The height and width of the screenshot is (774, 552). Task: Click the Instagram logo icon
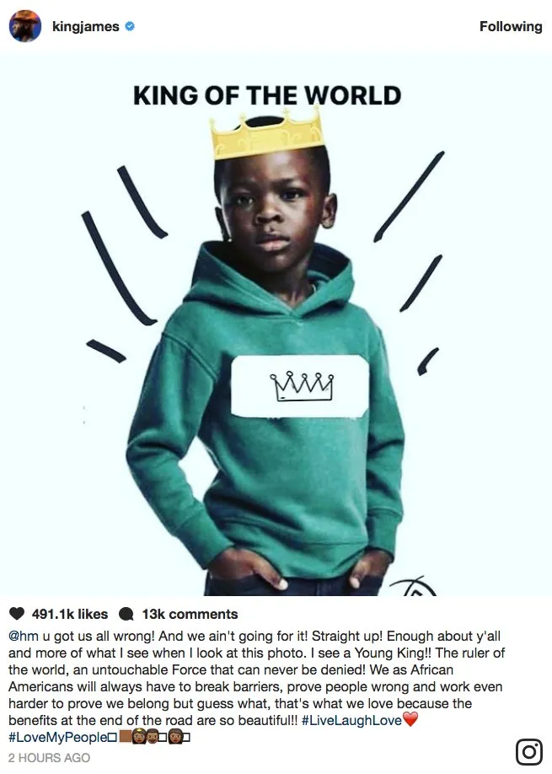tap(529, 752)
